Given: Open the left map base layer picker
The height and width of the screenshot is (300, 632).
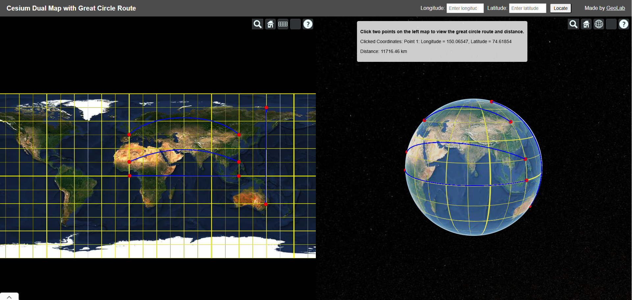Looking at the screenshot, I should coord(295,24).
